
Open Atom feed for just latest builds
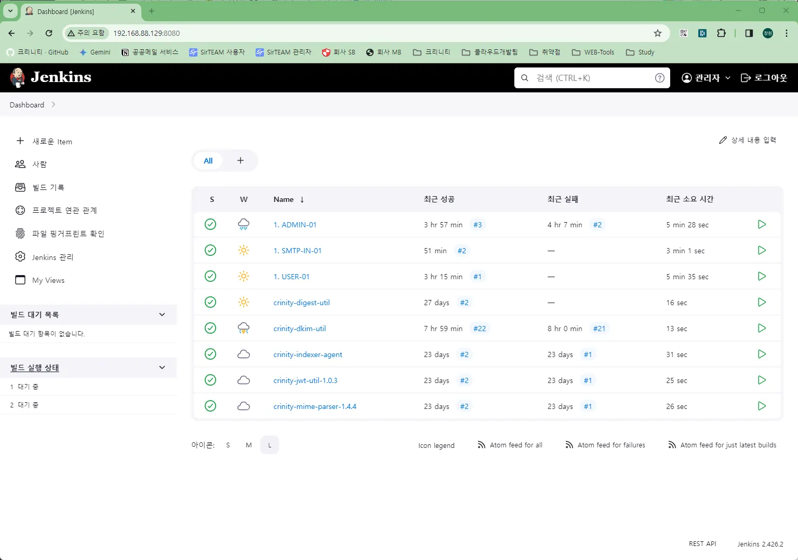(722, 445)
